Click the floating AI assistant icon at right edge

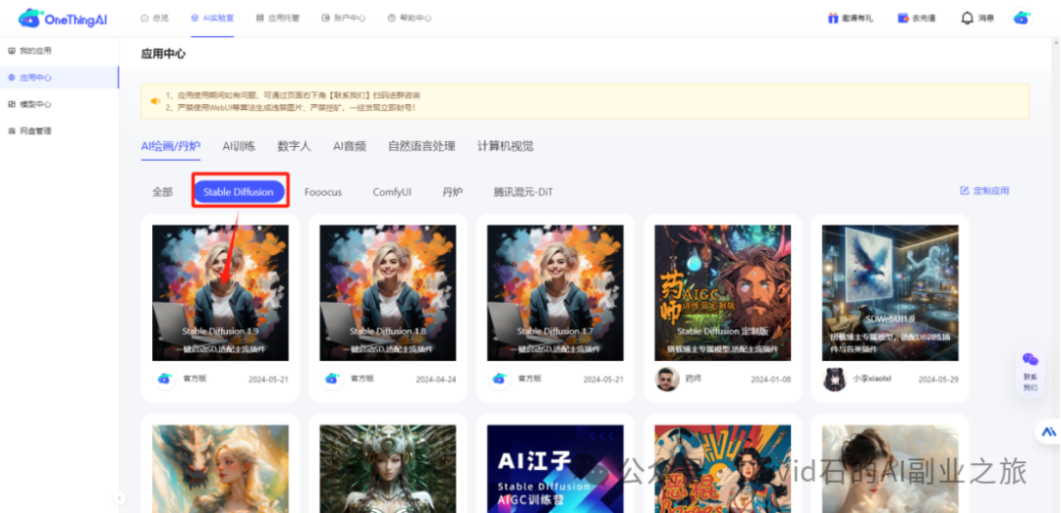coord(1049,432)
